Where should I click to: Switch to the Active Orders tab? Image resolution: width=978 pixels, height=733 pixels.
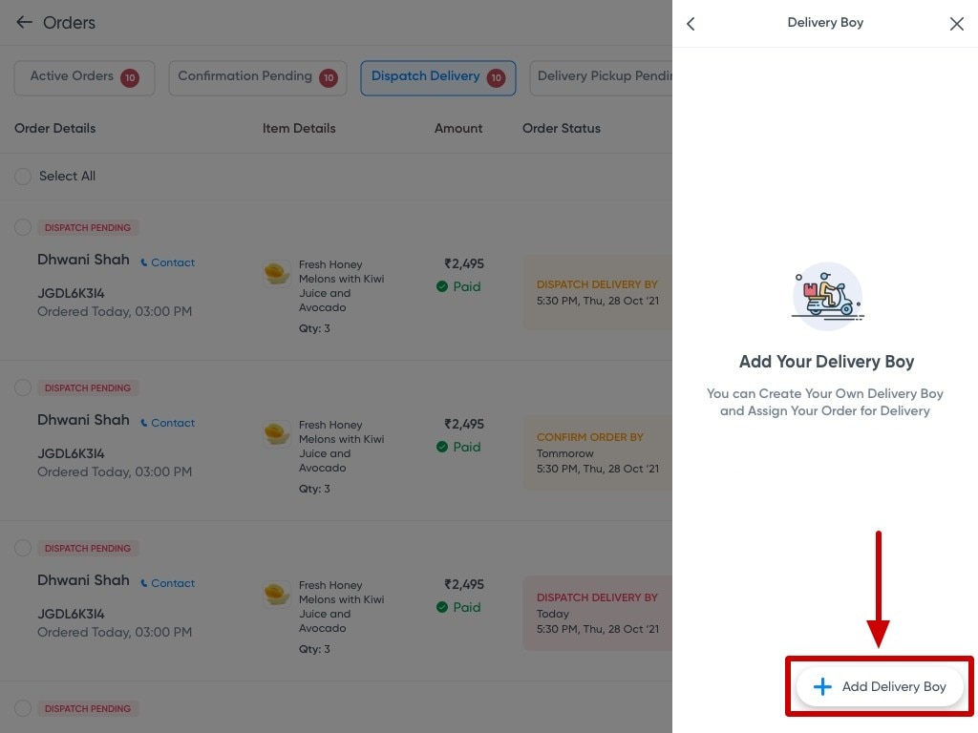pyautogui.click(x=84, y=77)
